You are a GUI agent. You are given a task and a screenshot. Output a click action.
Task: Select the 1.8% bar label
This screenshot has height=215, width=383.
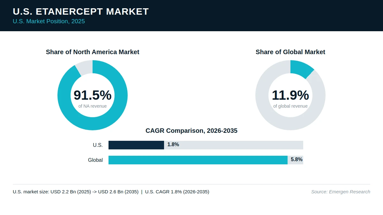(x=173, y=145)
